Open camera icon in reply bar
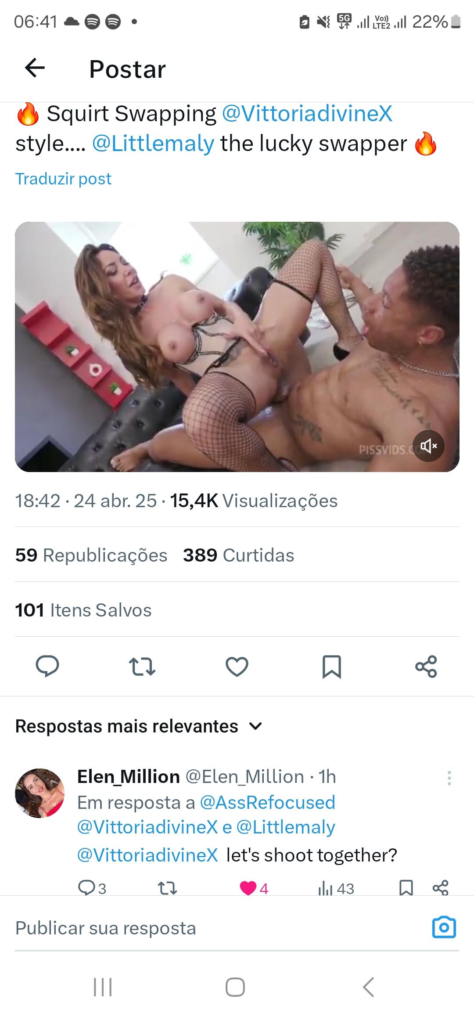This screenshot has height=1017, width=474. pyautogui.click(x=444, y=927)
